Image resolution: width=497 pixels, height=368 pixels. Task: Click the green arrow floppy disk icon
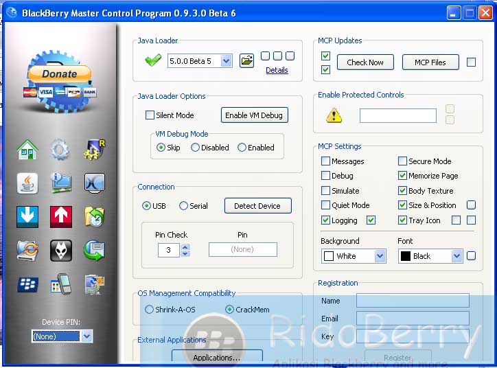click(x=95, y=251)
